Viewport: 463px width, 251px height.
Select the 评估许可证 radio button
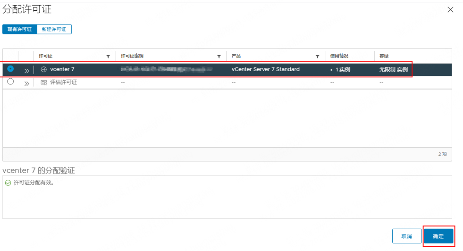11,82
